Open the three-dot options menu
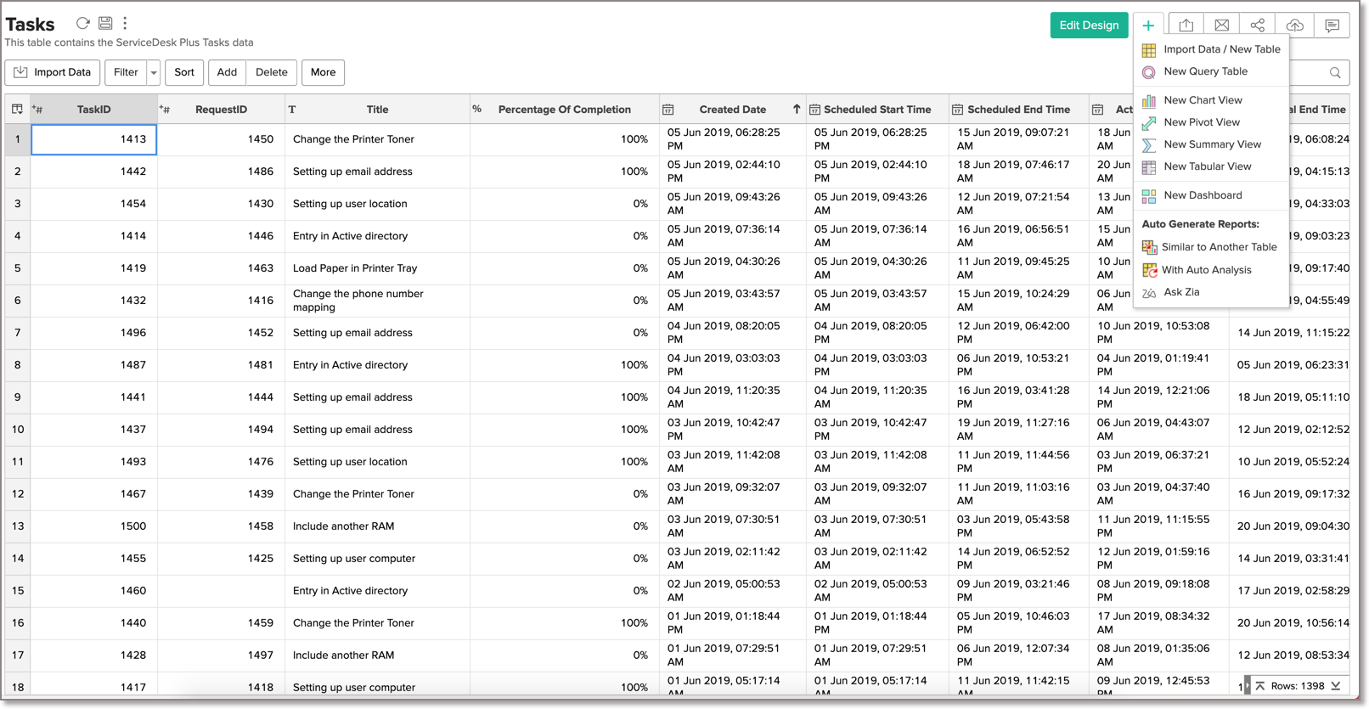Image resolution: width=1369 pixels, height=709 pixels. coord(125,23)
